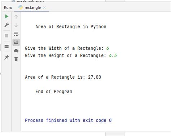Click the 'End of Program' line

click(x=54, y=92)
